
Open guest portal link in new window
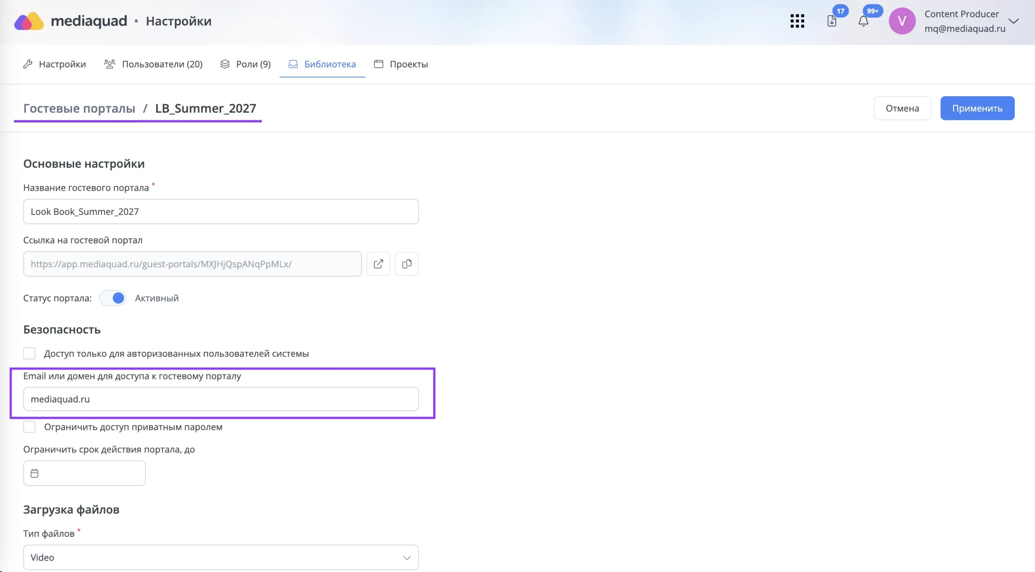coord(378,264)
